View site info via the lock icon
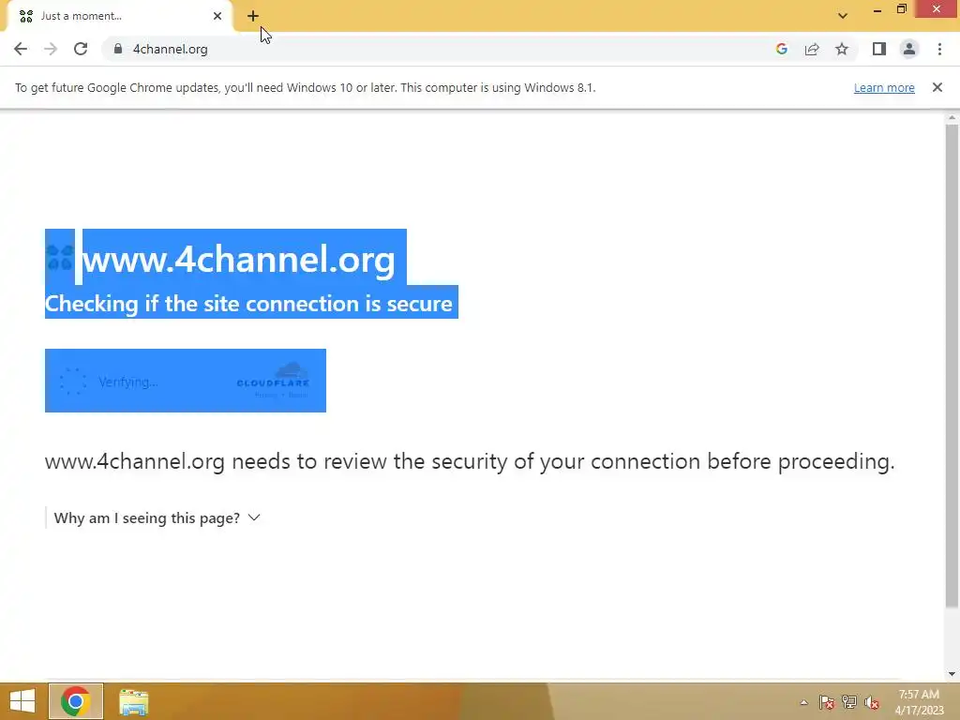The height and width of the screenshot is (720, 960). click(x=118, y=49)
